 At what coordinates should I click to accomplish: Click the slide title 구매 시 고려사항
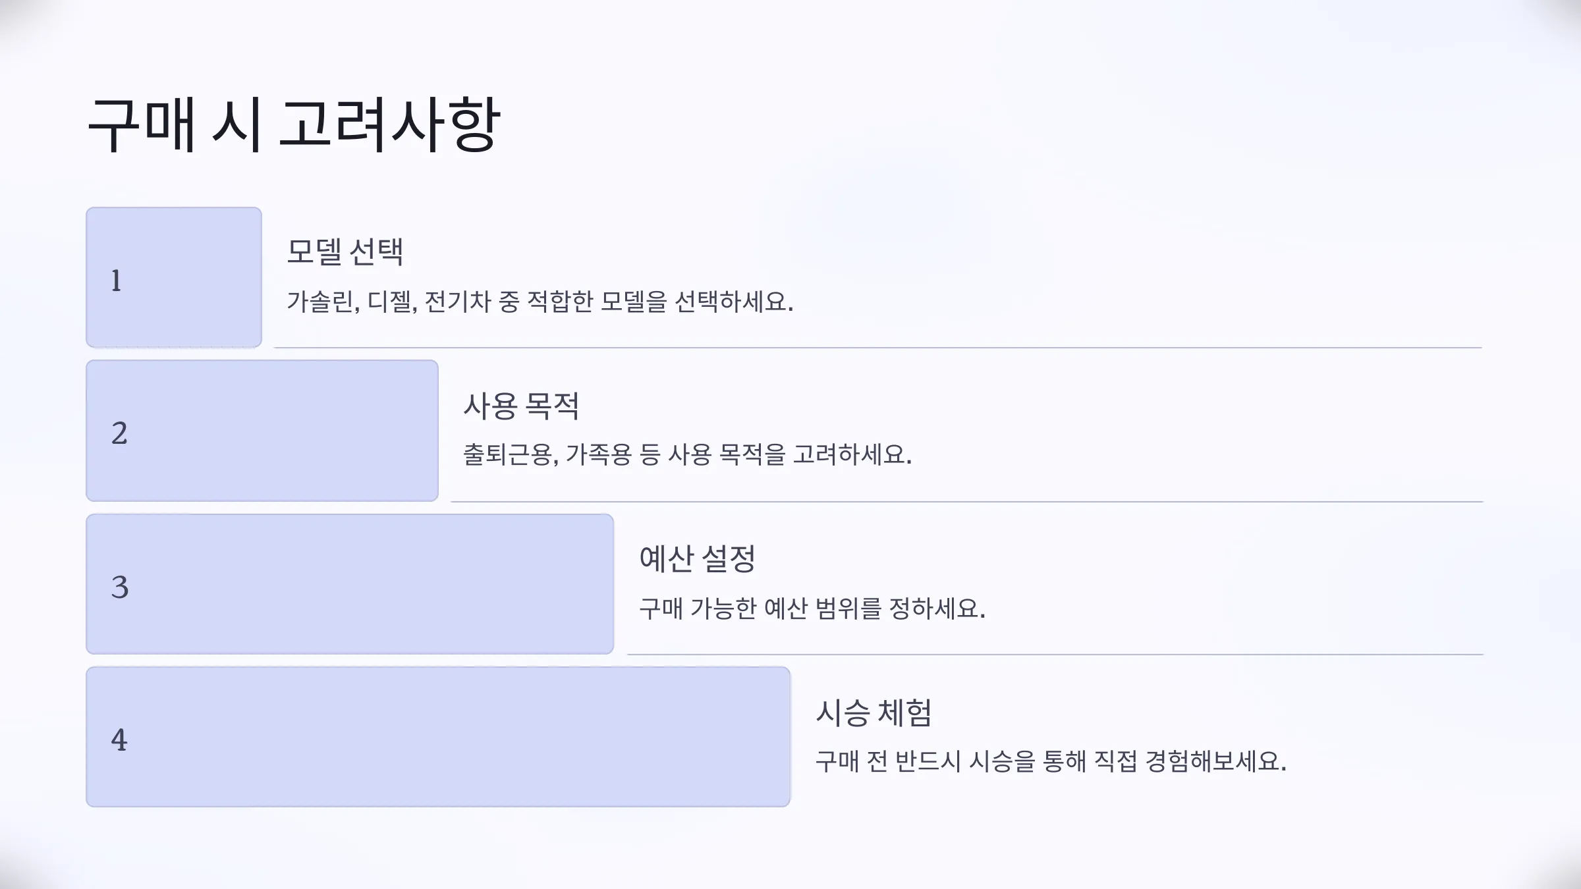[x=294, y=124]
